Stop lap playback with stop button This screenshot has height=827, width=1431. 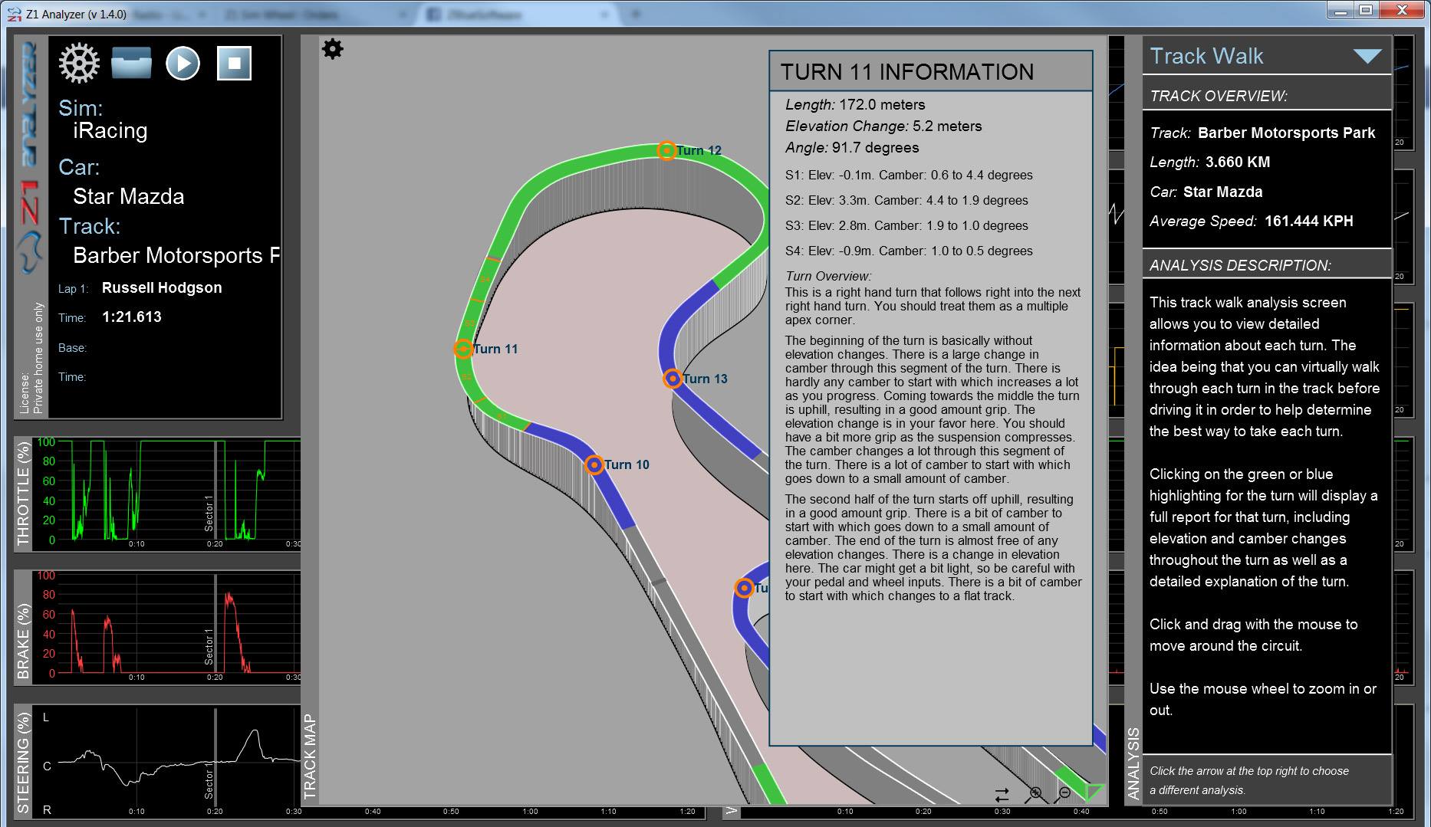click(234, 64)
